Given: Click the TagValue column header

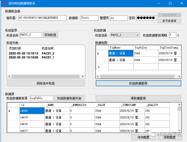Looking at the screenshot, I should pos(146,47).
